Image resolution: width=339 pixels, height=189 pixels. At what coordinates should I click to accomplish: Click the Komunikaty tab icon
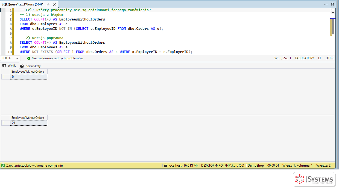[x=22, y=66]
